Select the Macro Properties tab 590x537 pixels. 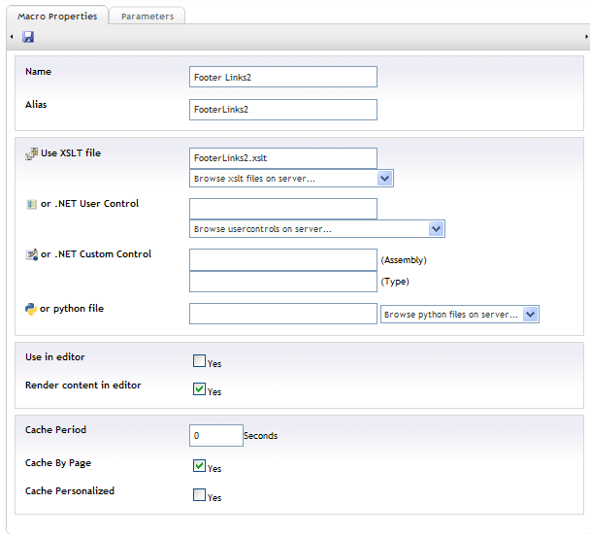point(57,16)
